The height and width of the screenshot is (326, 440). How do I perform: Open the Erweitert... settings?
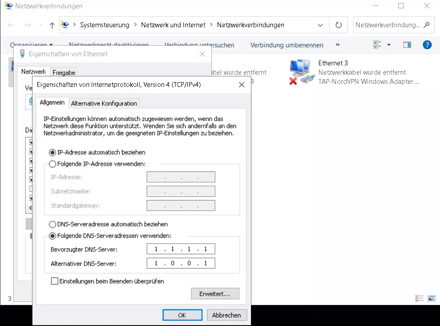[215, 294]
